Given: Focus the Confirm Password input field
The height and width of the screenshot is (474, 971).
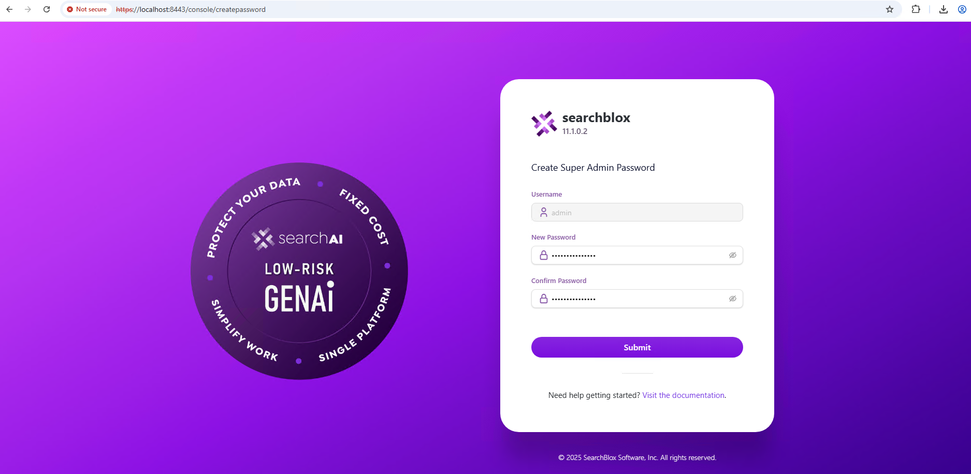Looking at the screenshot, I should click(x=637, y=299).
